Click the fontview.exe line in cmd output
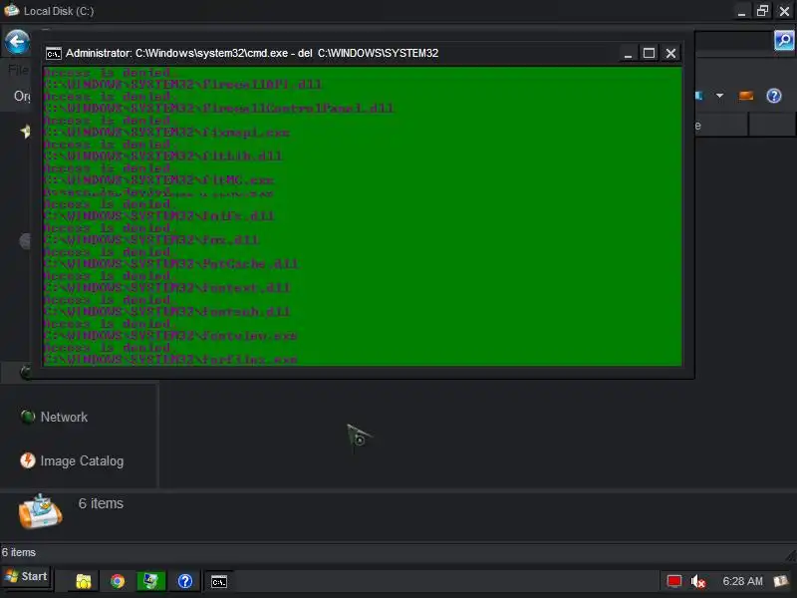The width and height of the screenshot is (797, 598). pos(170,336)
